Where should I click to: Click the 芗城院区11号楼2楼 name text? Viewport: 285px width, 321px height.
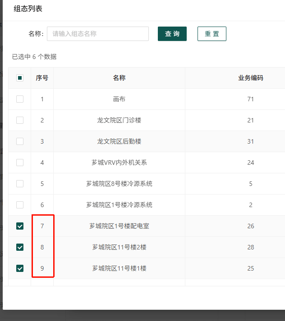(119, 247)
